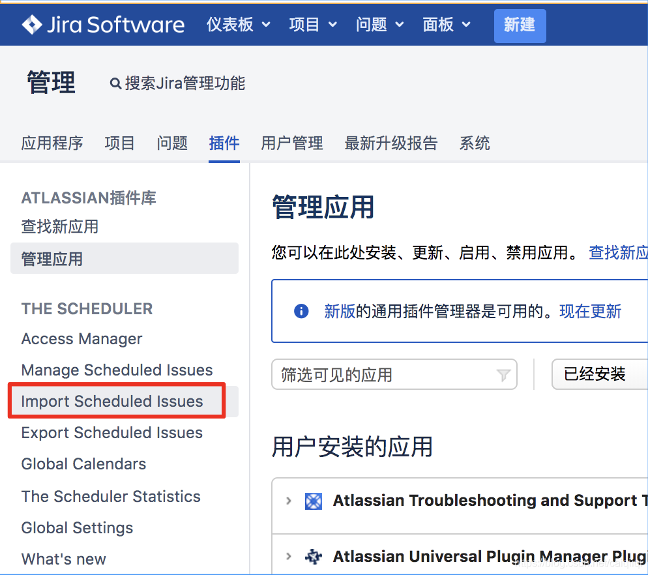Screen dimensions: 648x575
Task: Open What's new in sidebar
Action: point(64,559)
